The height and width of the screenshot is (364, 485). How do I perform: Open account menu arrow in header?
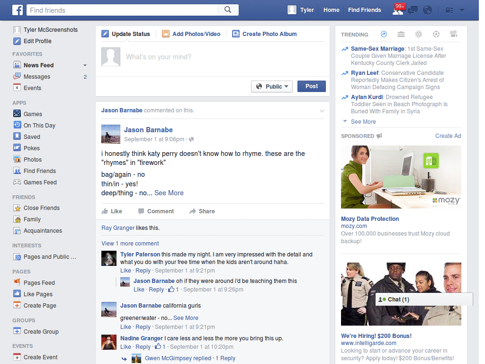click(462, 10)
